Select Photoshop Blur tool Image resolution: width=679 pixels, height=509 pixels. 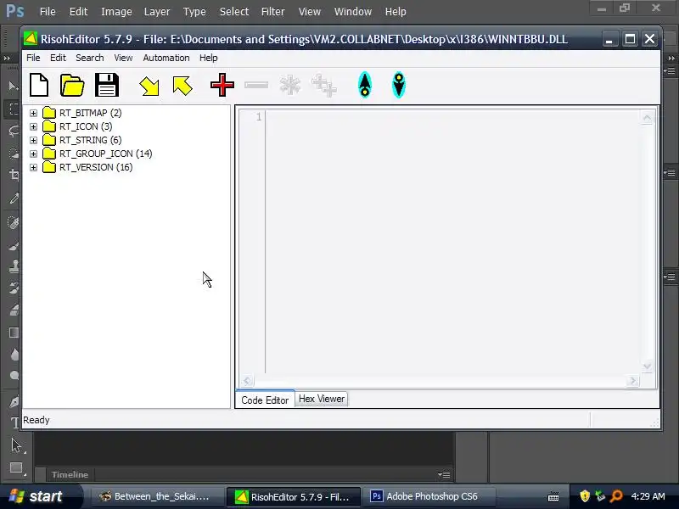pyautogui.click(x=14, y=354)
